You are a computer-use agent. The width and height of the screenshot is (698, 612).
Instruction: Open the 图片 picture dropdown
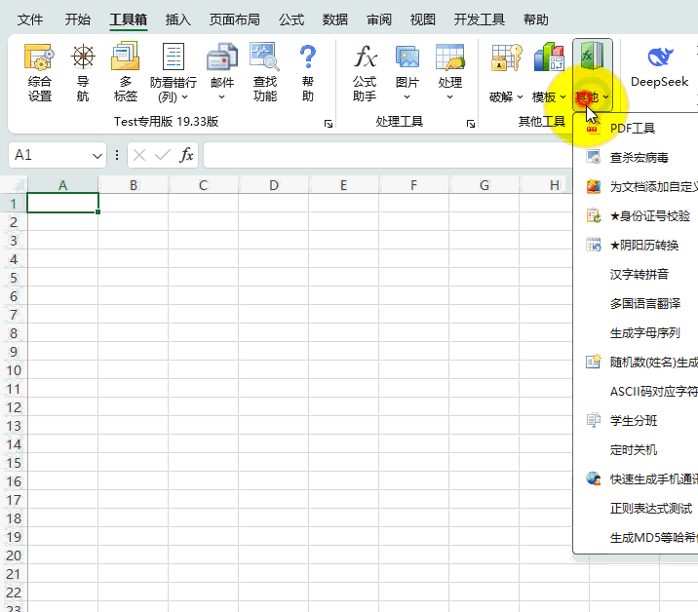coord(407,96)
